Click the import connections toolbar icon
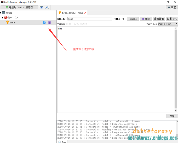 (x=41, y=7)
